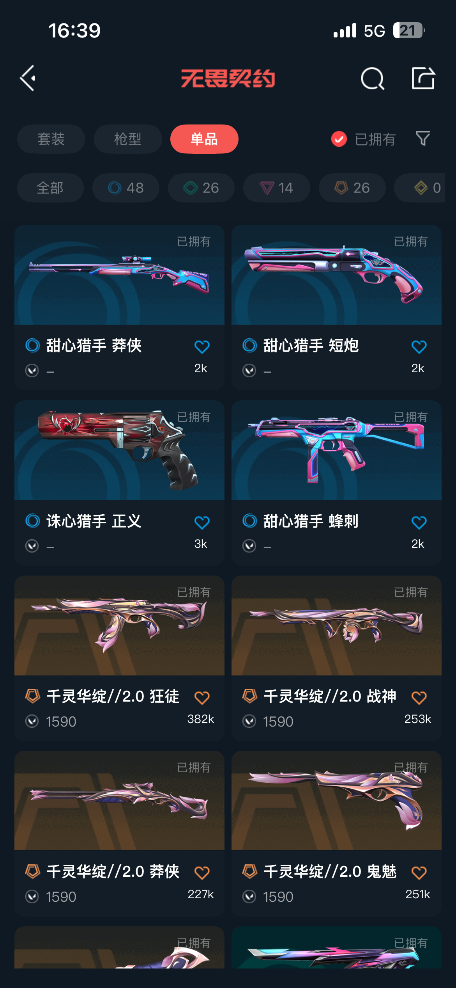Screen dimensions: 456x988
Task: Favorite 千灵华绽//2.0 狂徒 with heart icon
Action: point(202,697)
